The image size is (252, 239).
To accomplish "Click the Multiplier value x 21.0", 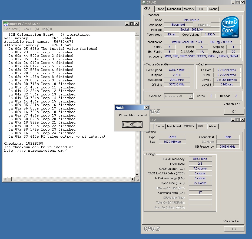I will (177, 75).
